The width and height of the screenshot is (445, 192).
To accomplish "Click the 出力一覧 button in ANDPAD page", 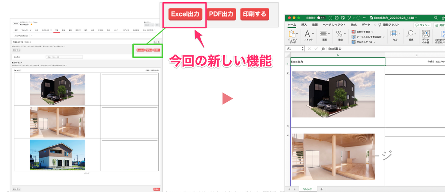I will click(x=157, y=42).
